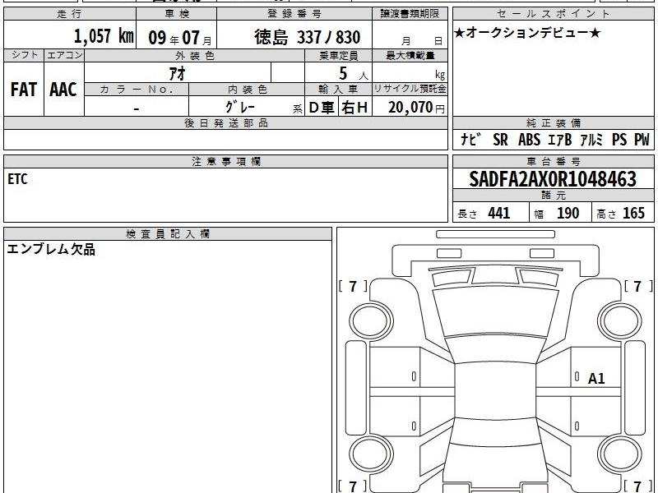Screen dimensions: 658x493
Task: Click the 外装色 header
Action: click(x=195, y=56)
